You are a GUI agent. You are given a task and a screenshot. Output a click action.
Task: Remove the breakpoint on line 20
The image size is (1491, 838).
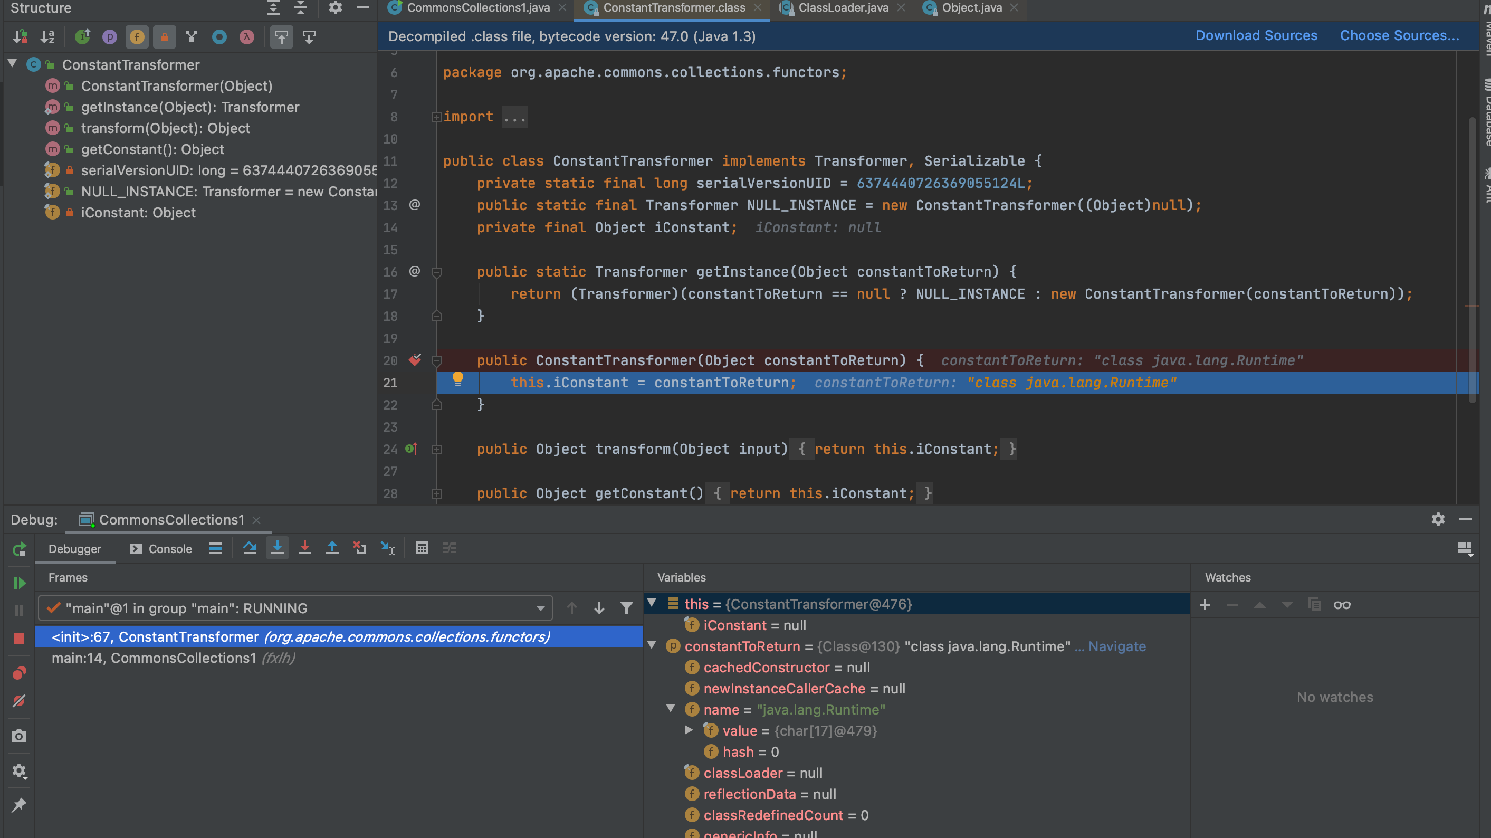[x=415, y=360]
